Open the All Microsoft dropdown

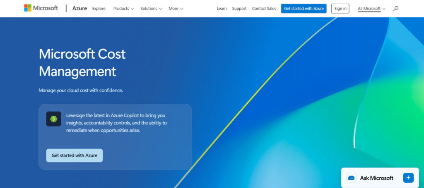tap(371, 9)
